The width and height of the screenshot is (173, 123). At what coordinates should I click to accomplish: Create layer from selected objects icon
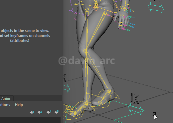[57, 112]
